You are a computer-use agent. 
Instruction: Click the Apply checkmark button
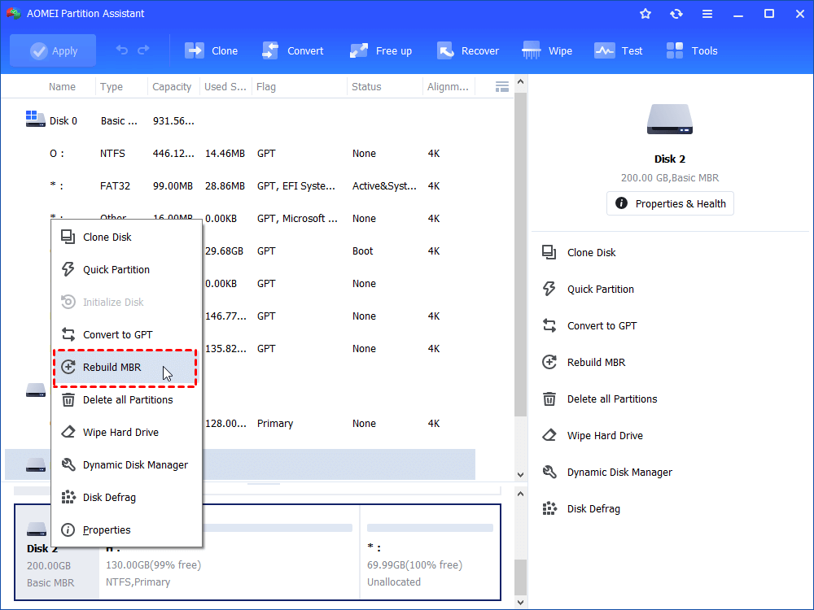coord(53,50)
